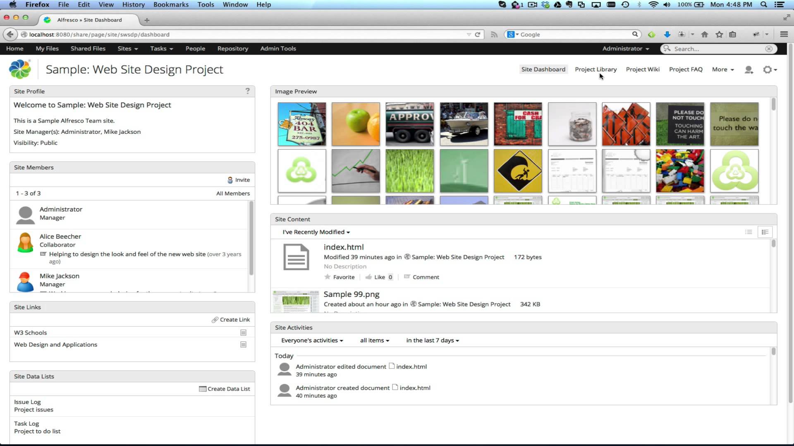Click the Alfresco logo beside site title
794x446 pixels.
[x=20, y=69]
